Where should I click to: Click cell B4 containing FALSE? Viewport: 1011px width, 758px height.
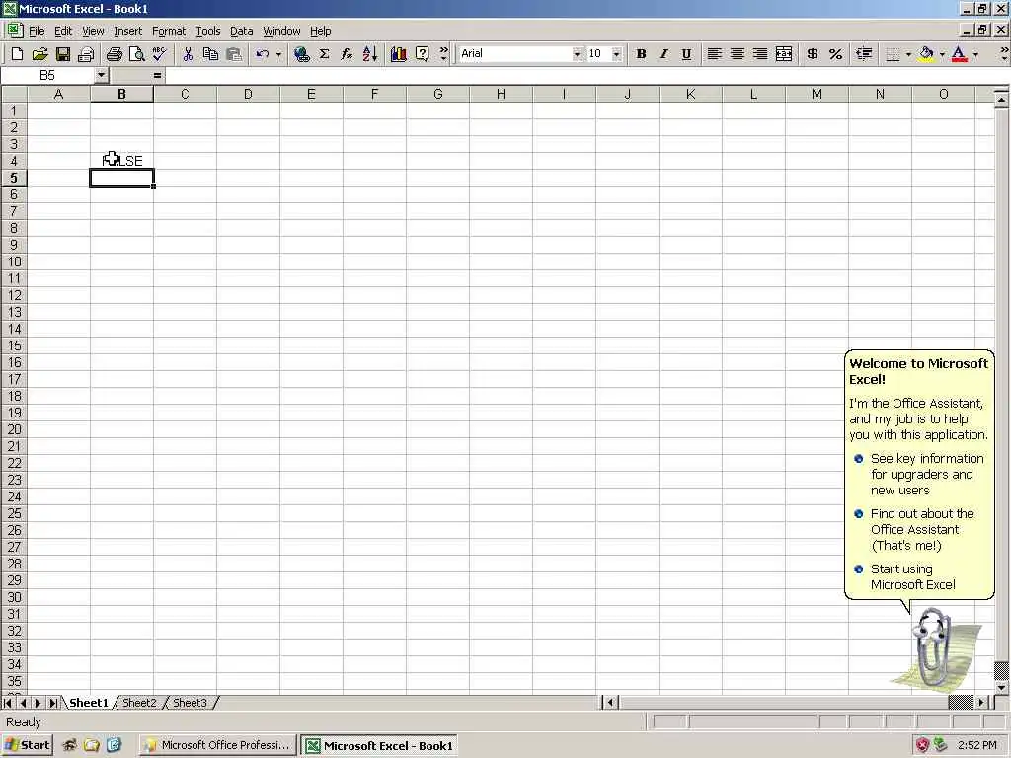[121, 161]
